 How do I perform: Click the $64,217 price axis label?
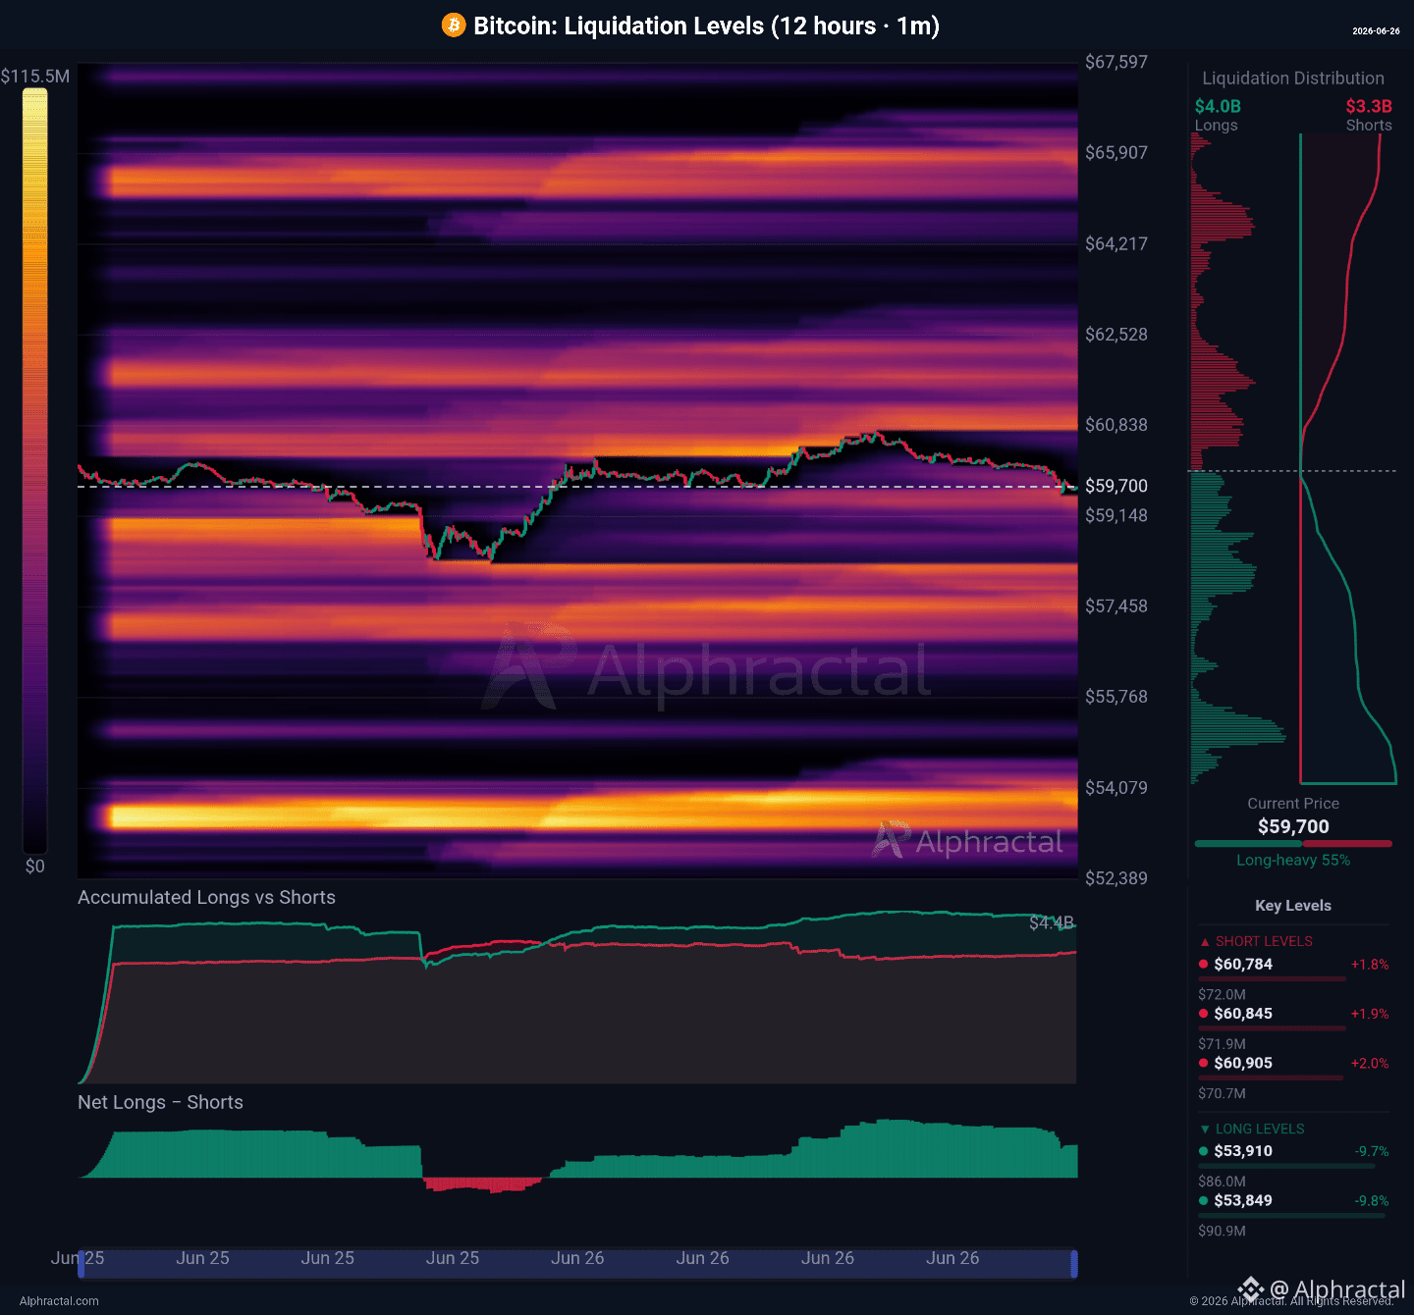tap(1116, 244)
